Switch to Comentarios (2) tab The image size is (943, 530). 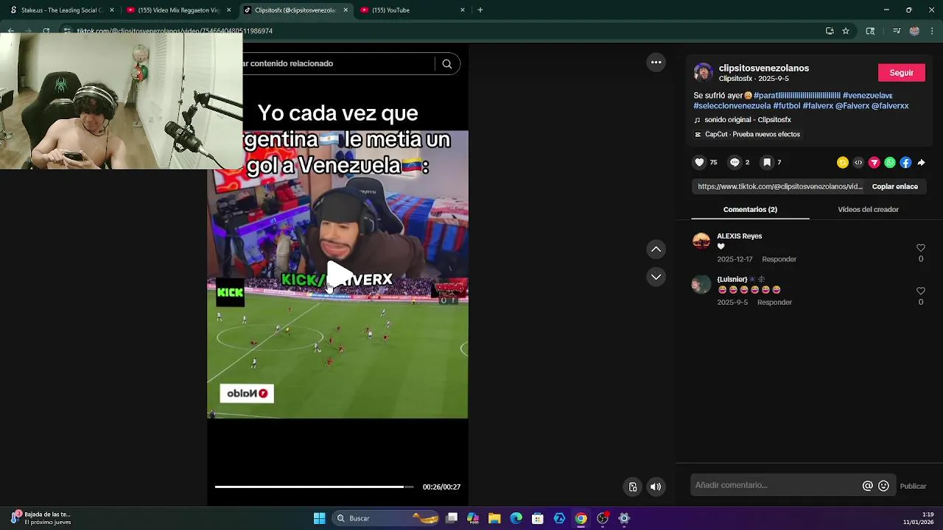[750, 210]
